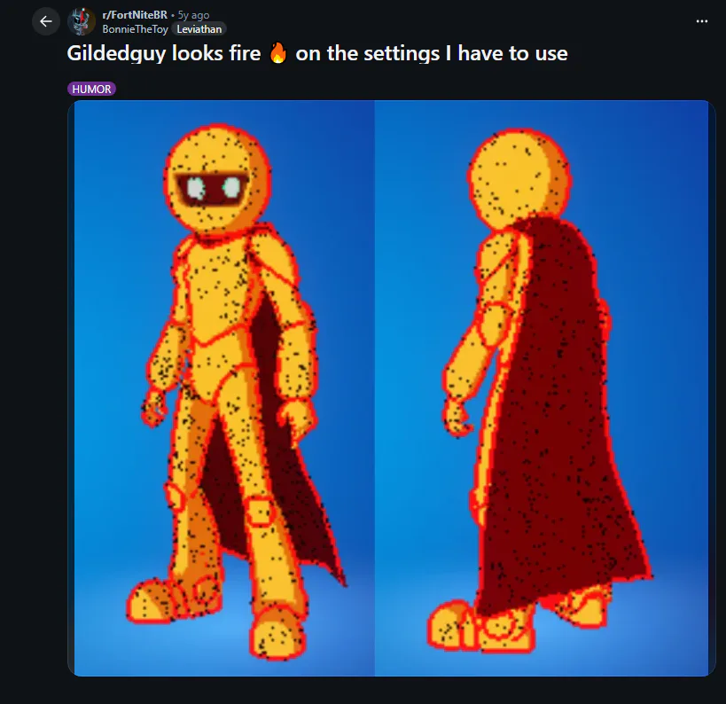
Task: Click the back arrow button
Action: pos(46,21)
